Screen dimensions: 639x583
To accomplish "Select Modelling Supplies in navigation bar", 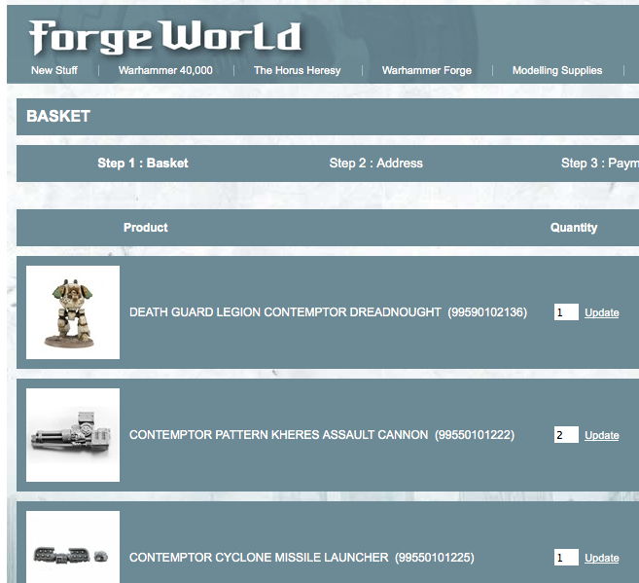I will pos(556,70).
